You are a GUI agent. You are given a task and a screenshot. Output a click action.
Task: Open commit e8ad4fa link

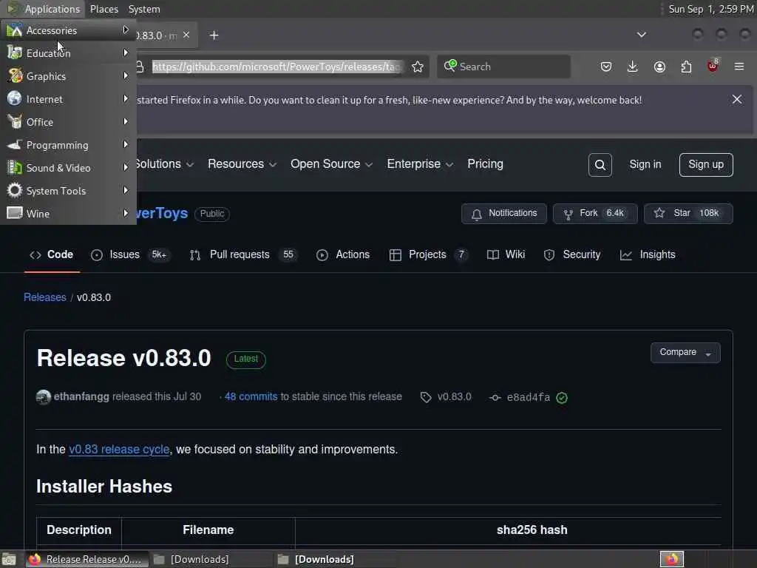tap(528, 397)
